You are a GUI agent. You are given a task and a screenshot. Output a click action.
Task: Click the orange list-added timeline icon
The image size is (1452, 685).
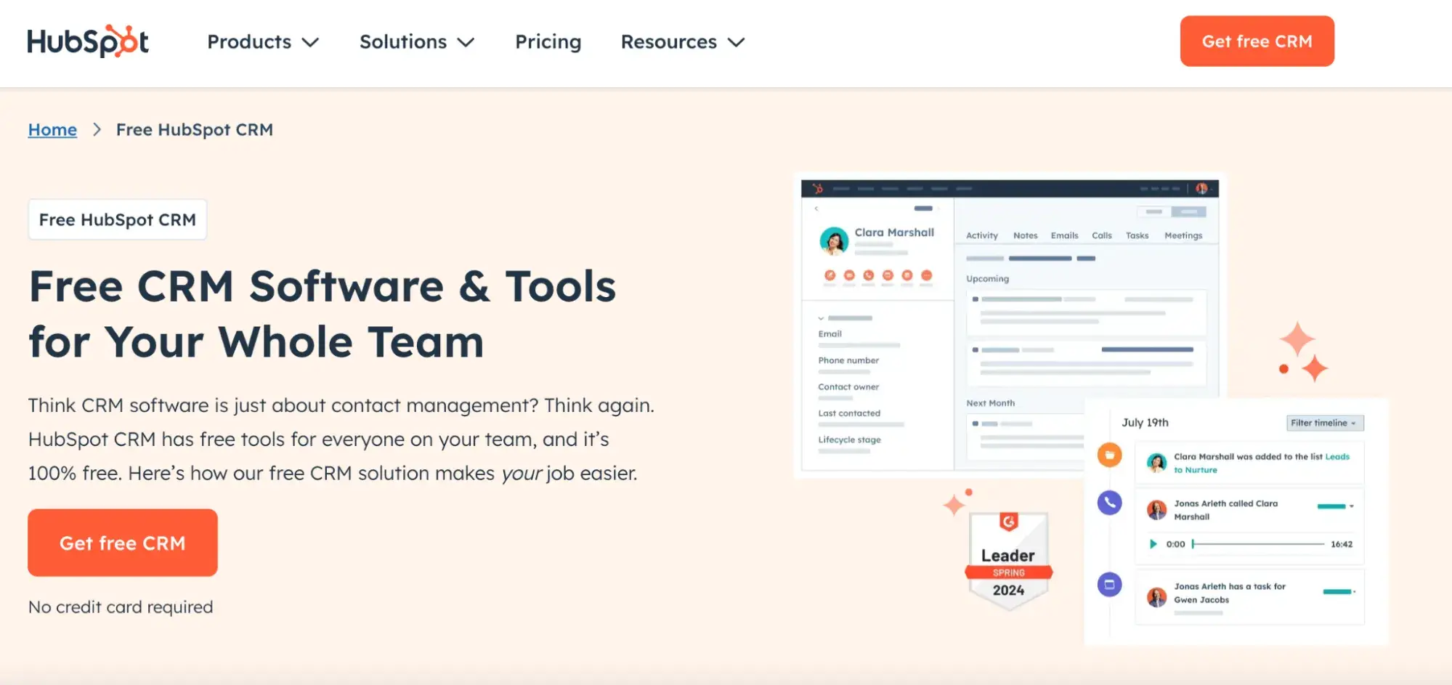click(x=1109, y=455)
